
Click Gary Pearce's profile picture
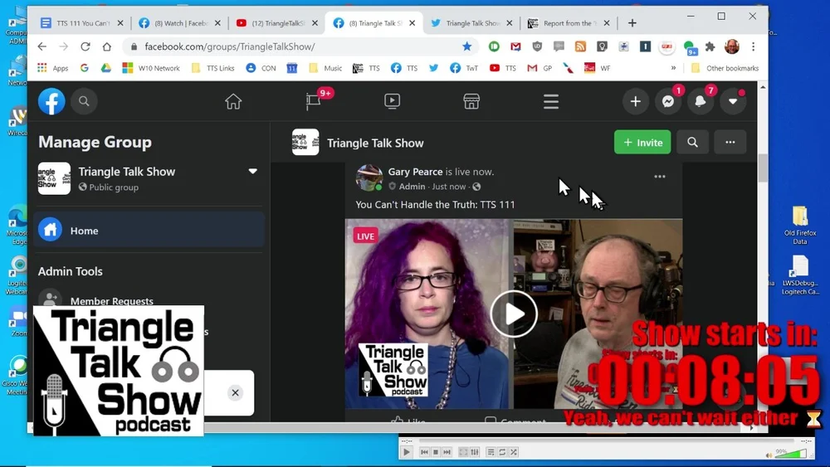point(369,178)
